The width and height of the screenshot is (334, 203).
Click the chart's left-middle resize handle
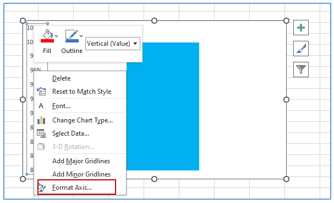coord(23,100)
